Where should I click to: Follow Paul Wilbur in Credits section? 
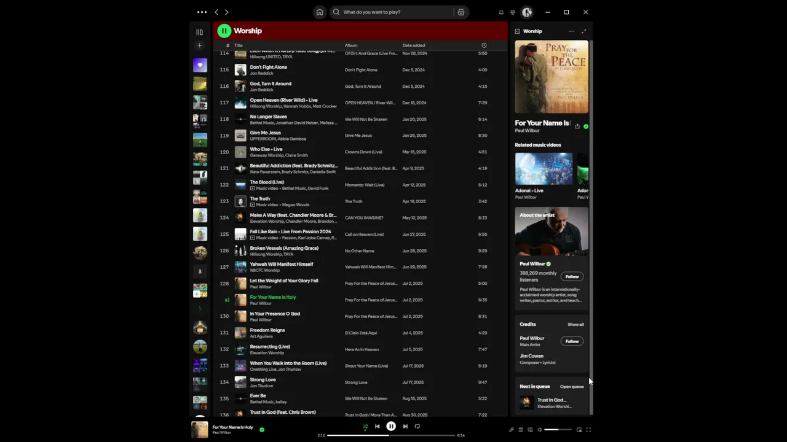[572, 341]
